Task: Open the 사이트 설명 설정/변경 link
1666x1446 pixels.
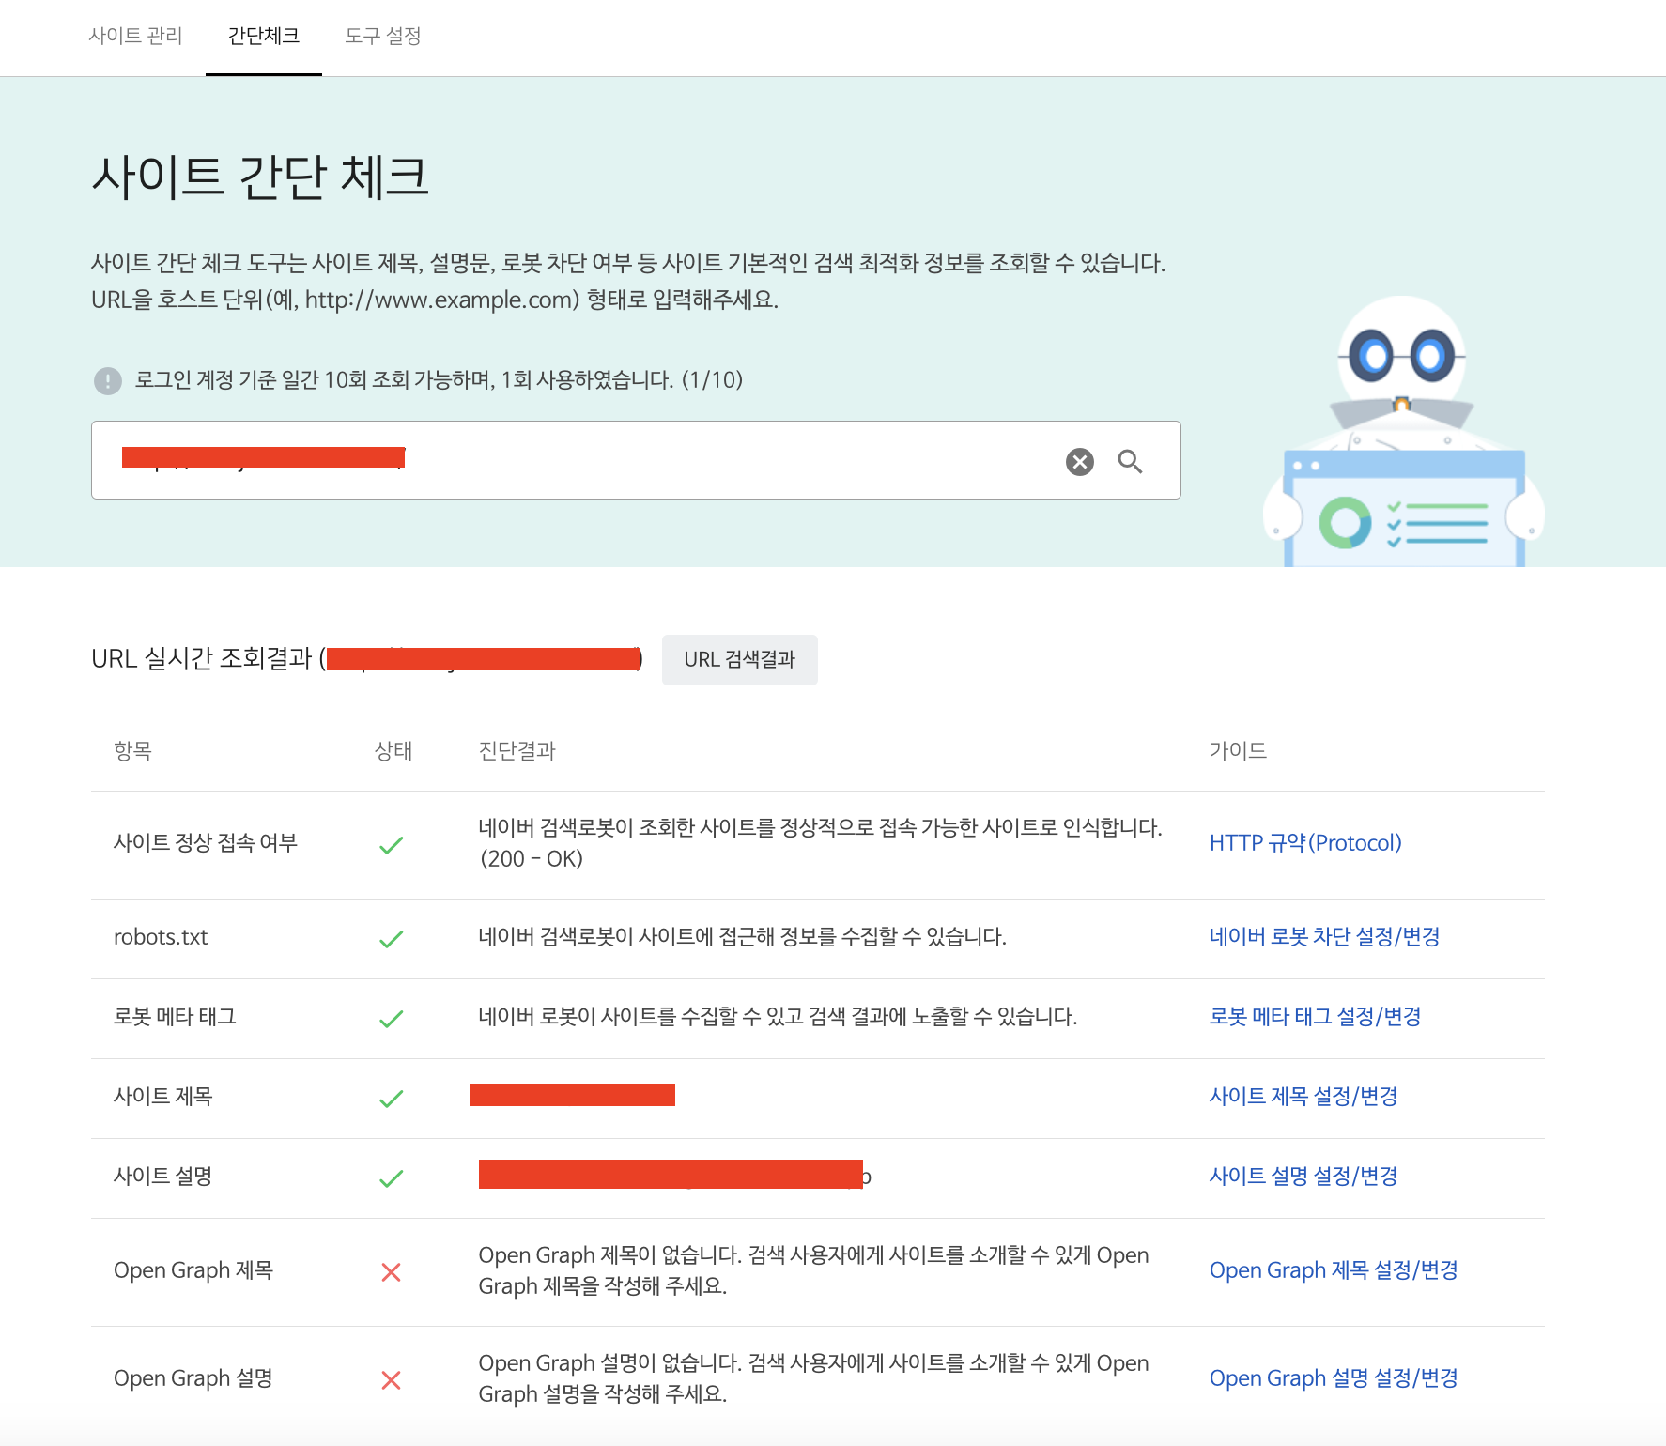Action: [1303, 1177]
